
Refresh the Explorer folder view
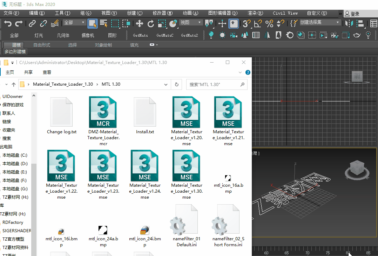pos(177,84)
